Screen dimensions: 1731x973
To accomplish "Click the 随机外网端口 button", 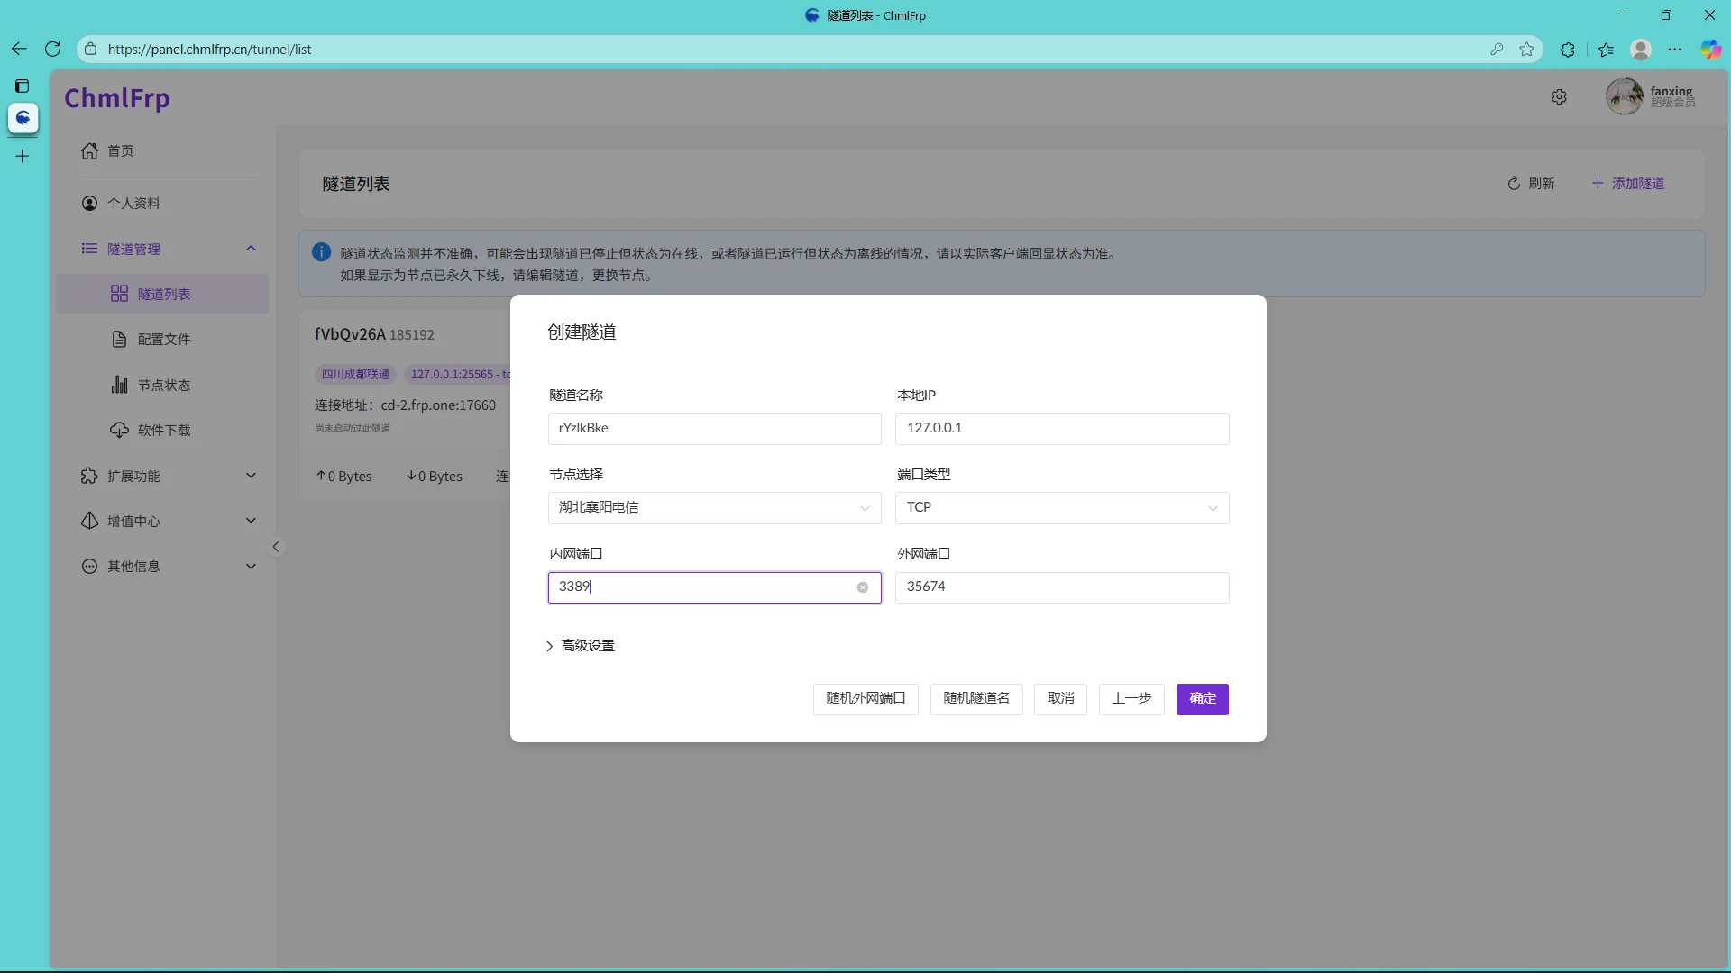I will (864, 698).
